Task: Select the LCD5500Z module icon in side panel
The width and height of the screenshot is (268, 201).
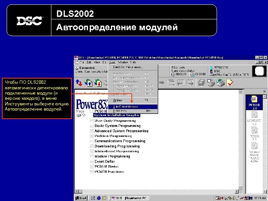Action: pyautogui.click(x=254, y=118)
